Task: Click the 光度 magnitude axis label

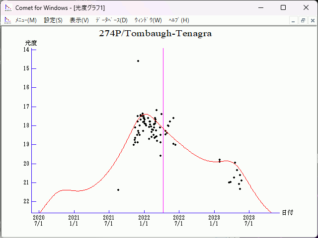Action: pyautogui.click(x=31, y=43)
